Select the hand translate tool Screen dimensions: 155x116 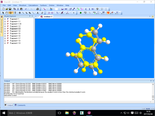coord(7,13)
